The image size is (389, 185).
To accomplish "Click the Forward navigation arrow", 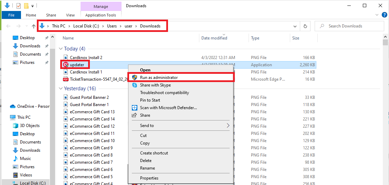I will point(18,26).
